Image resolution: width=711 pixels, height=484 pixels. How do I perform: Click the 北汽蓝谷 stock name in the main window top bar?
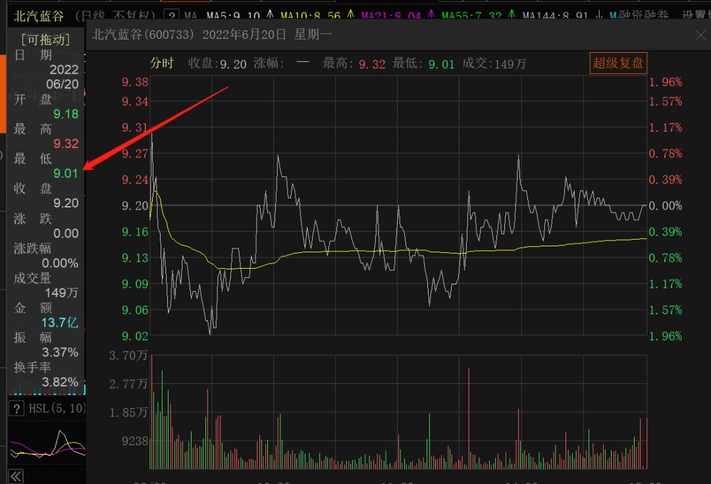click(x=39, y=16)
